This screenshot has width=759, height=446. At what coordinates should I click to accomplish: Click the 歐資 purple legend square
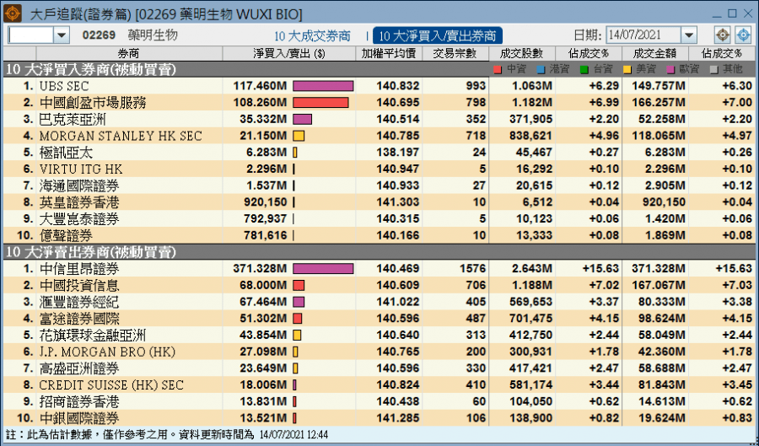click(672, 69)
